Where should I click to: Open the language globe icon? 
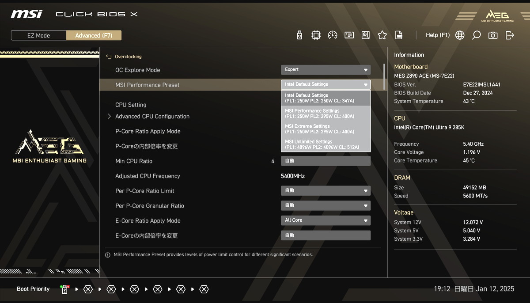(x=460, y=35)
